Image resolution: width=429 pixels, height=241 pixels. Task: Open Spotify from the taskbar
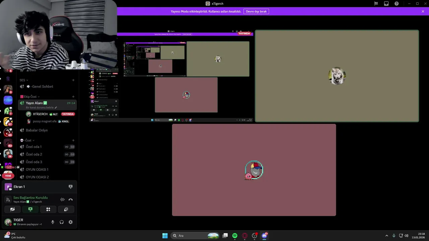[x=235, y=236]
